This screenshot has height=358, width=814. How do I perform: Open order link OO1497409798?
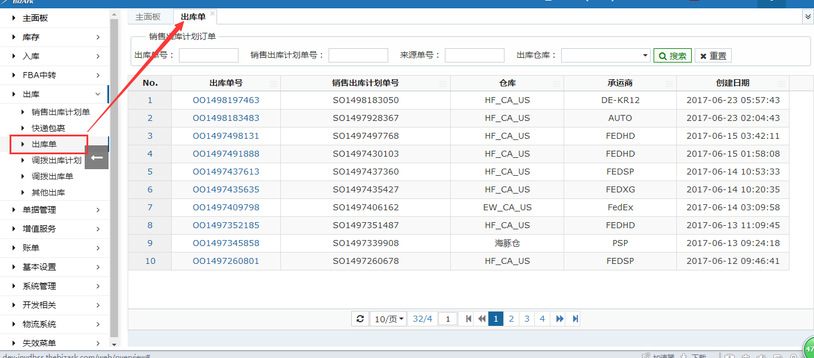point(226,207)
